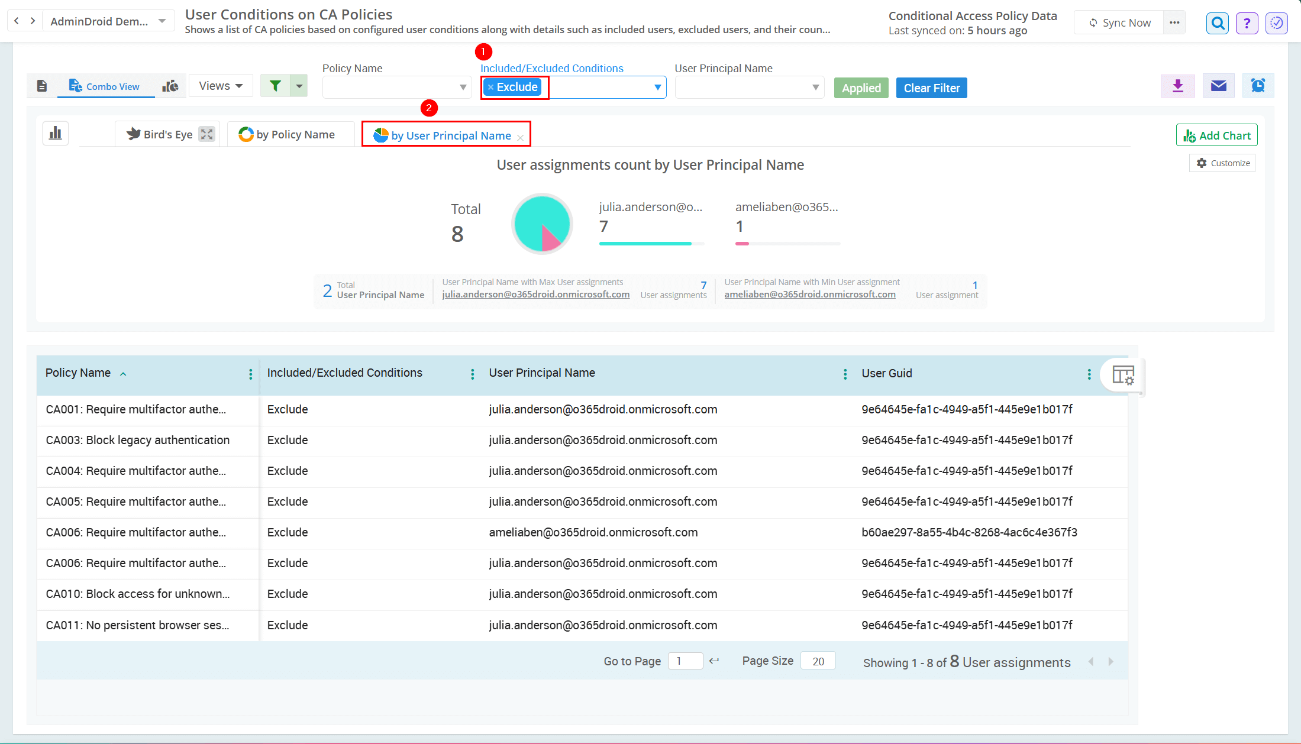
Task: Expand the Bird's Eye fullscreen icon
Action: [206, 134]
